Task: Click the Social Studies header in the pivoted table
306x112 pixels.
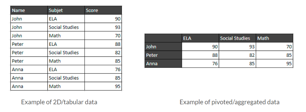Action: (237, 38)
